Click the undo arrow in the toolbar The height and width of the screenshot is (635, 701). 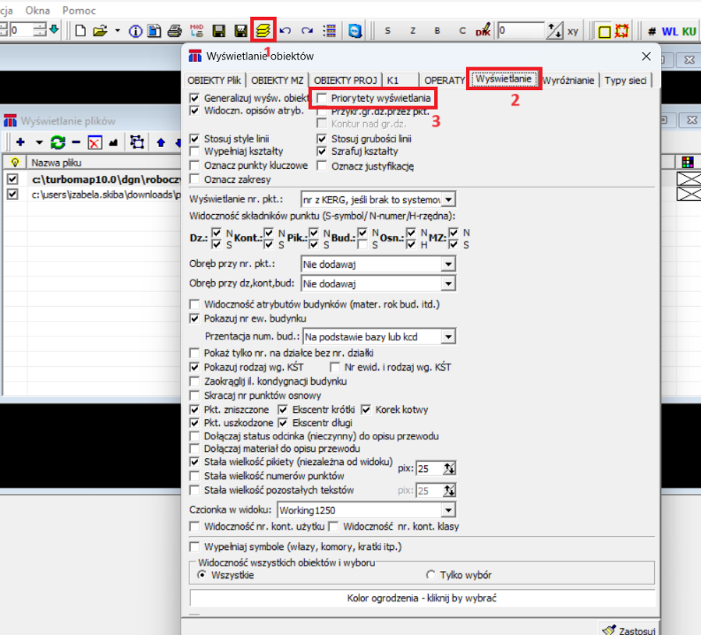tap(286, 31)
